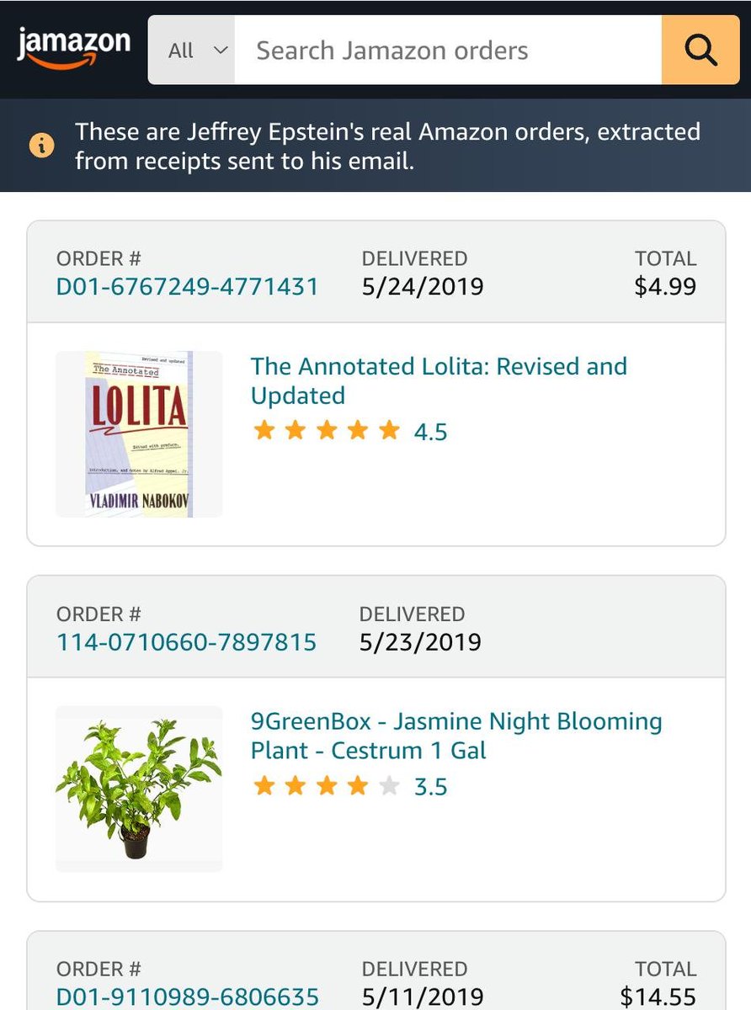751x1010 pixels.
Task: Click the $4.99 order total
Action: click(x=665, y=287)
